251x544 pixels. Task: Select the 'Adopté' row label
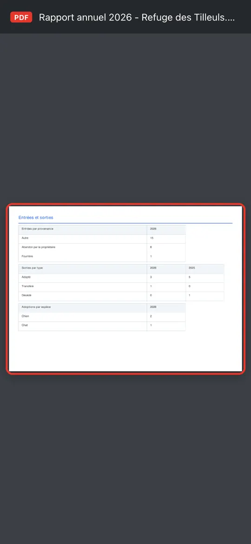coord(26,277)
